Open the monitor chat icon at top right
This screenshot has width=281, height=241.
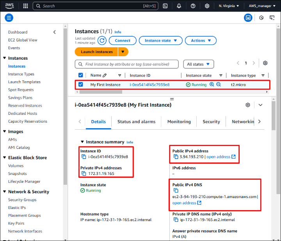(272, 18)
